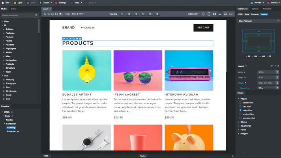The image size is (281, 158).
Task: Expand the Navigation component group
Action: [x=11, y=60]
